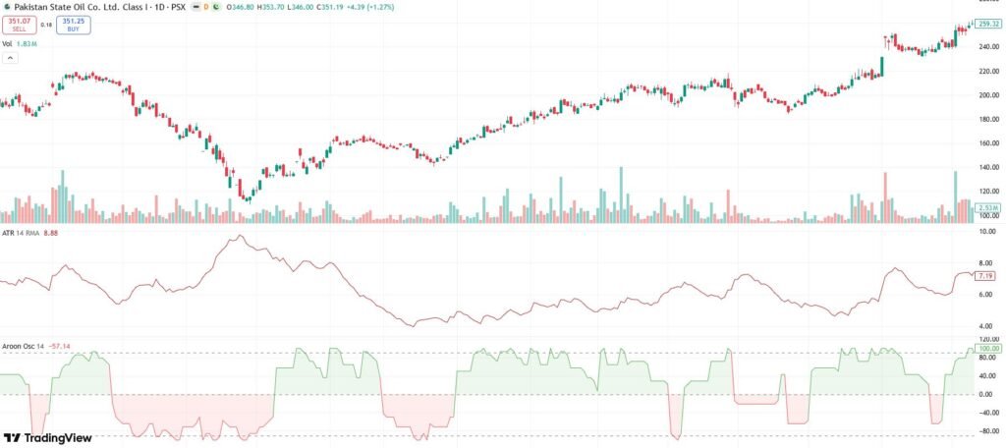
Task: Click the +4.39 (+1.27%) change value
Action: pos(370,7)
